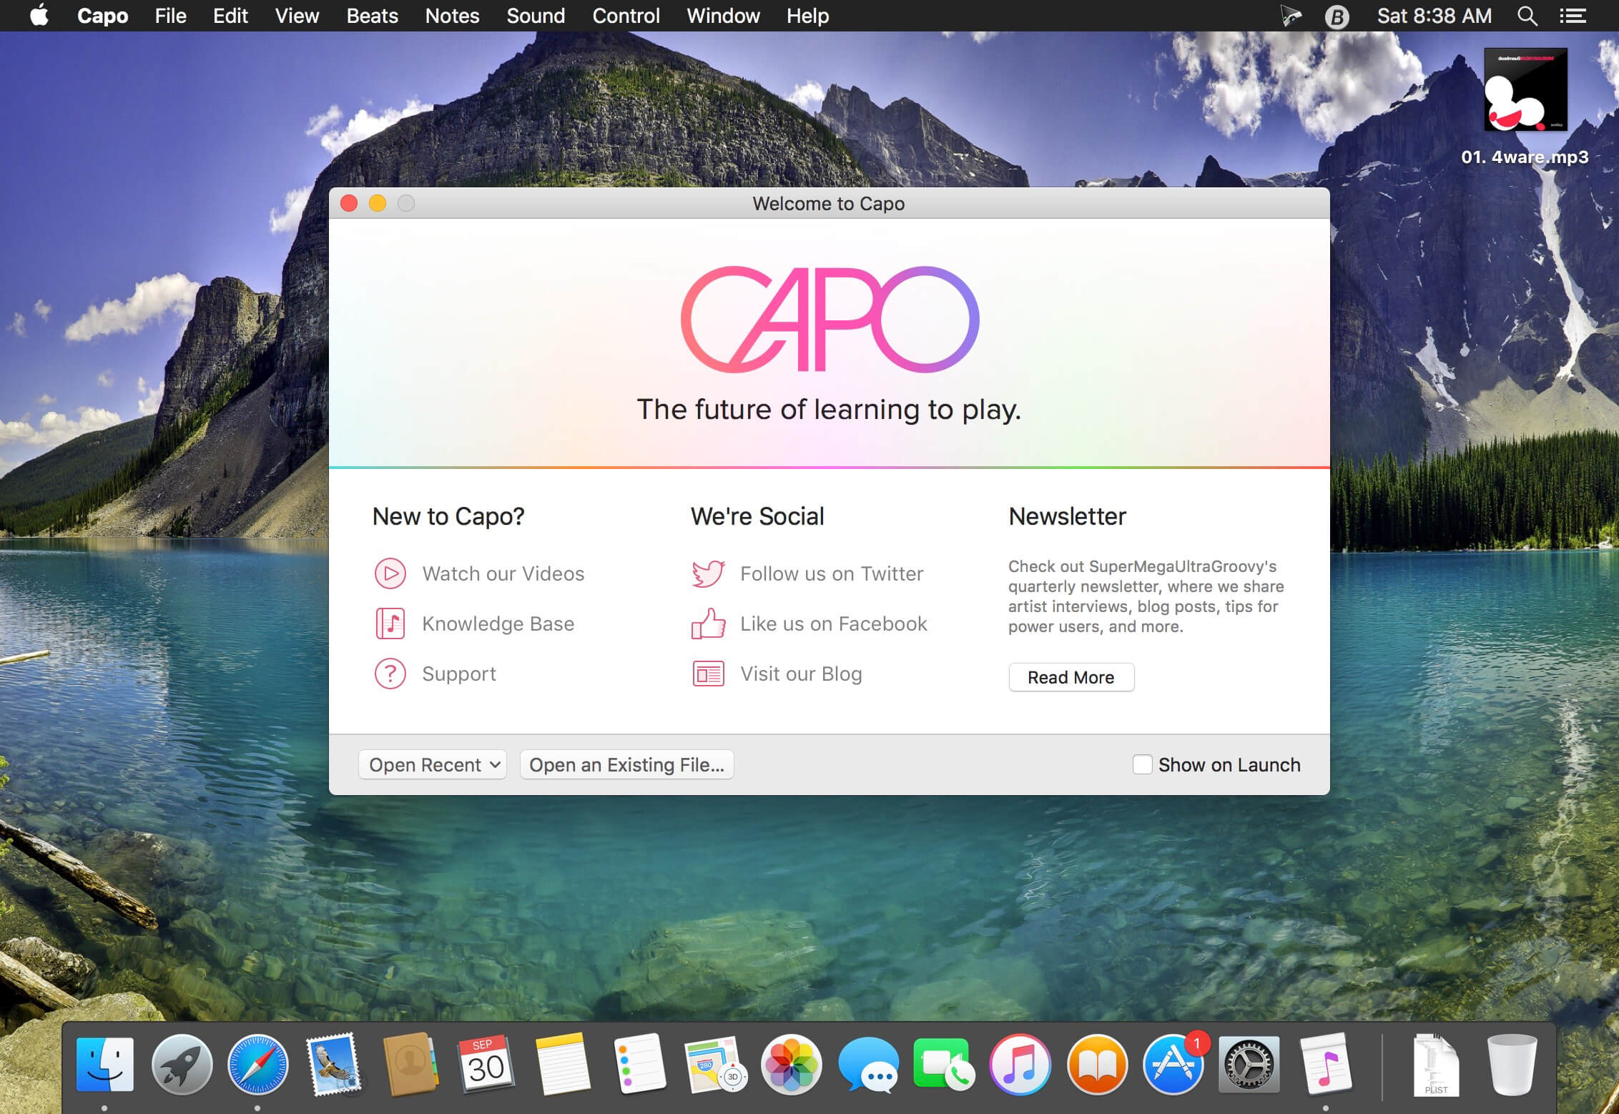Open the Mail stamp icon in Dock
Screen dimensions: 1619x1114
click(x=333, y=1065)
